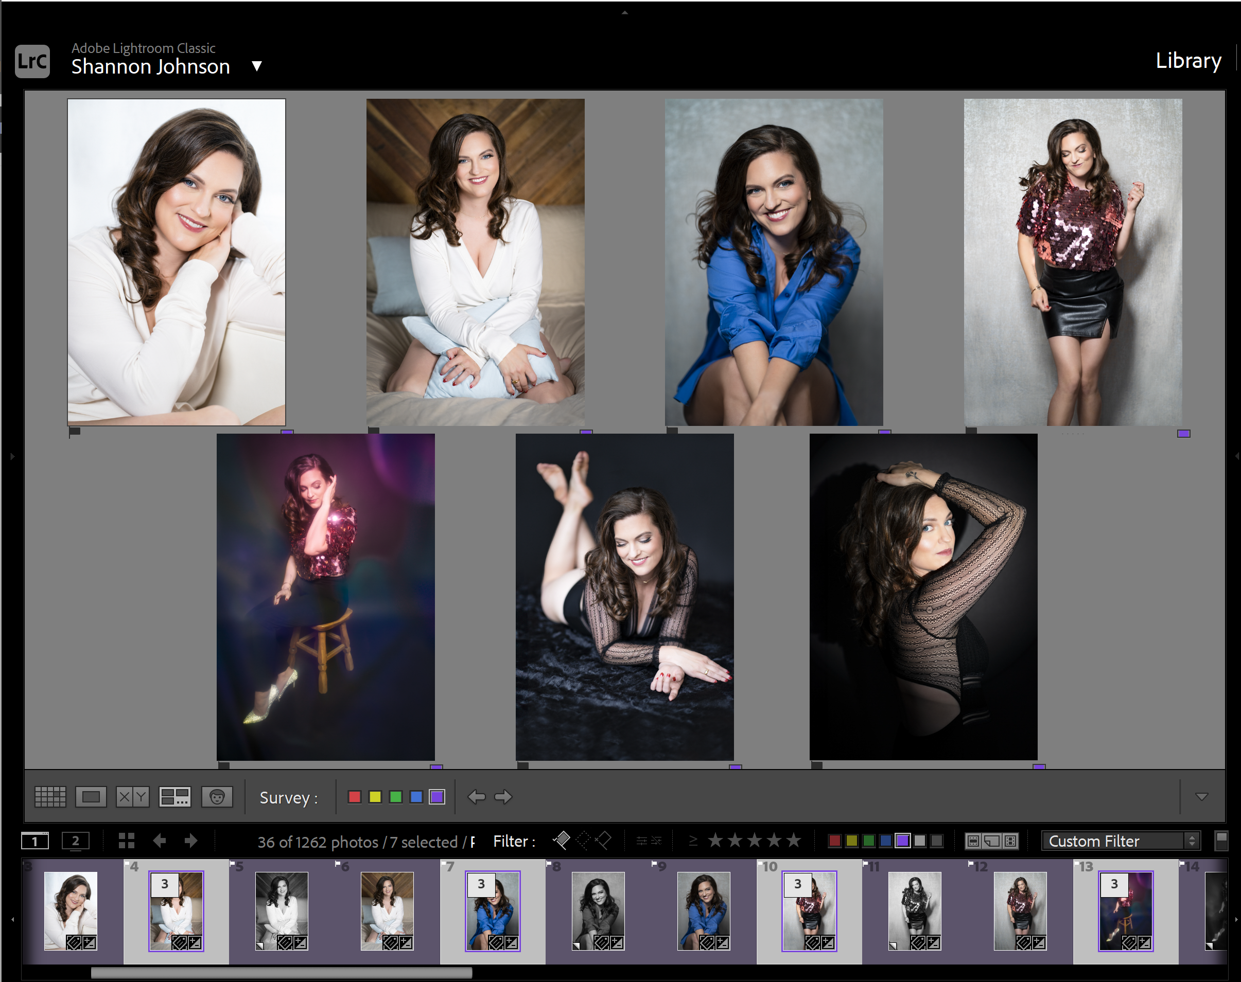Open identity plate menu next to Shannon Johnson

click(x=257, y=66)
